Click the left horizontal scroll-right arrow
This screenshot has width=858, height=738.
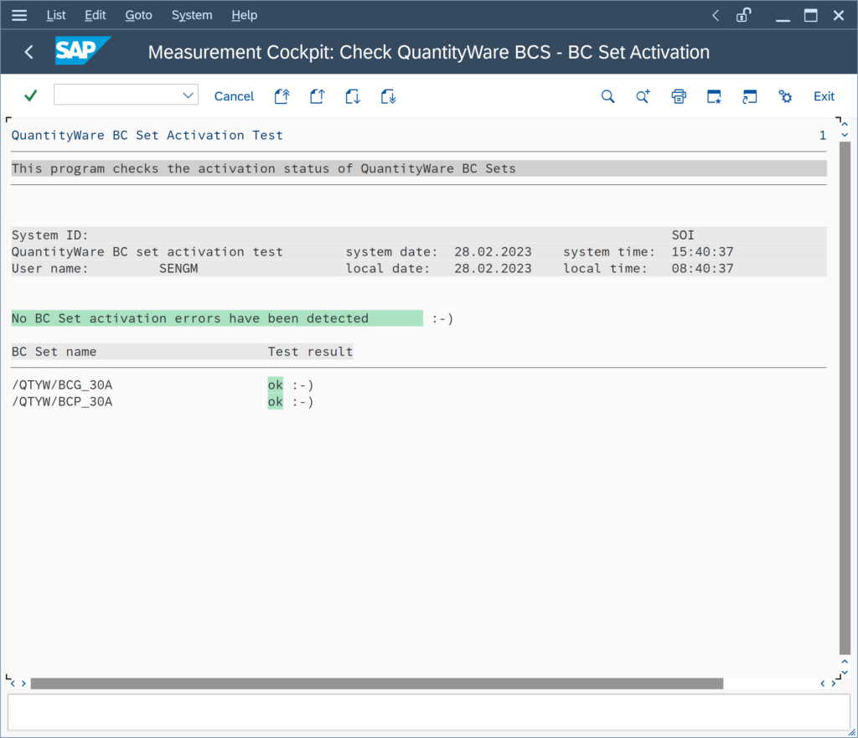(23, 684)
